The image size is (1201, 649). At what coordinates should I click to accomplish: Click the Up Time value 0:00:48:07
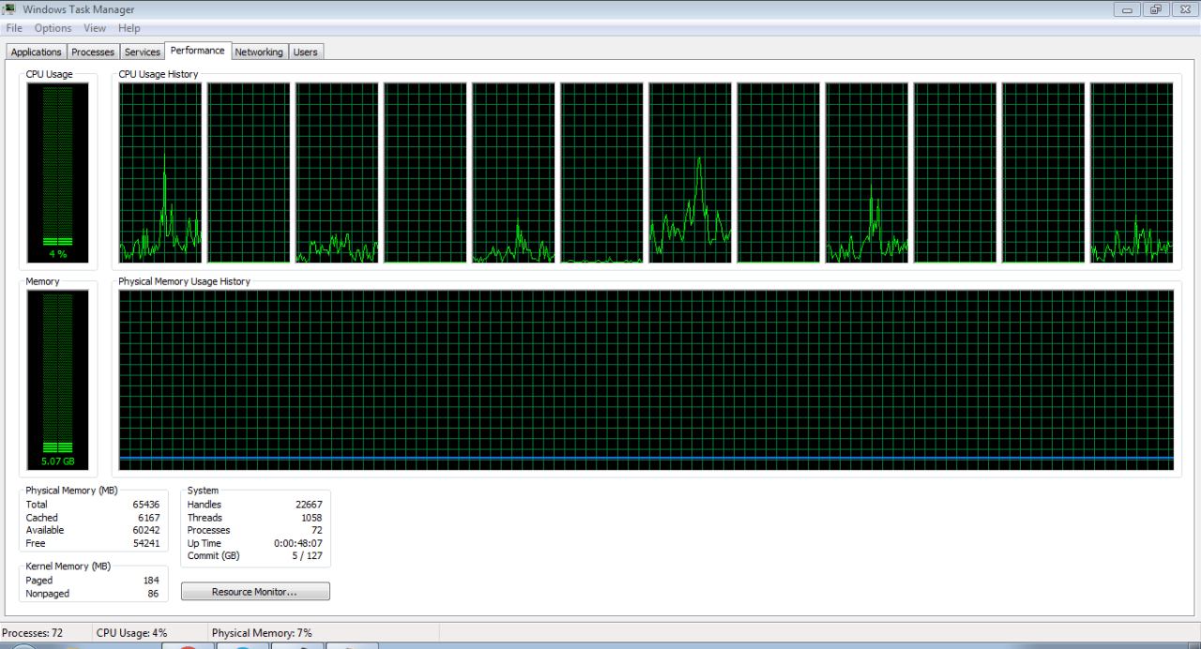click(297, 543)
